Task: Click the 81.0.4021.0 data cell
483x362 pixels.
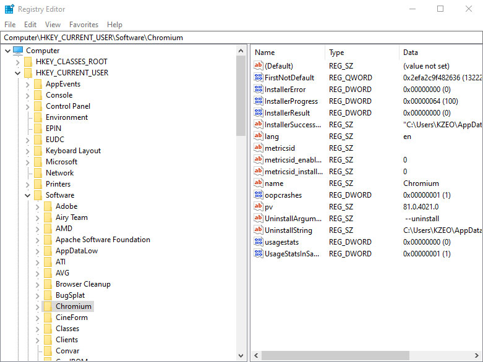Action: tap(421, 207)
